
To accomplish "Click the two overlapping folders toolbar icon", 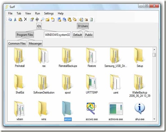I will 75,19.
